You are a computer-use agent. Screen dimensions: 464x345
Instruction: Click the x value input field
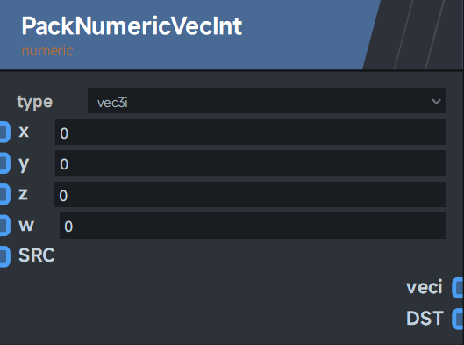tap(250, 132)
